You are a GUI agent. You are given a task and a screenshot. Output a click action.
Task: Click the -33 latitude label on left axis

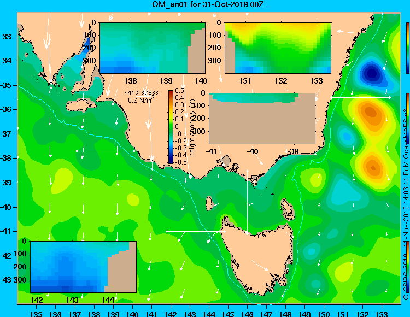tap(5, 36)
